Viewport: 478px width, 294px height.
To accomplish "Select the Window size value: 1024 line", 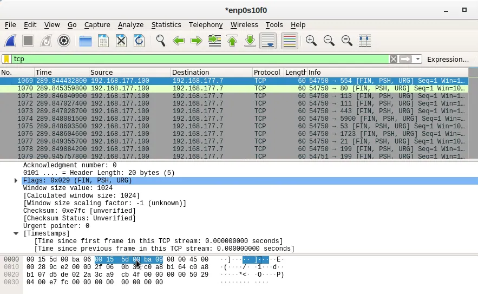I will coord(68,188).
